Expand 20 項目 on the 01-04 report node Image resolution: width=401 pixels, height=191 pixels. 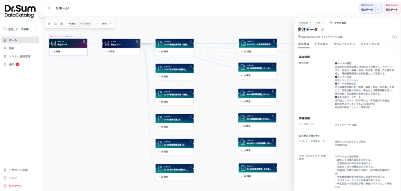click(x=164, y=101)
